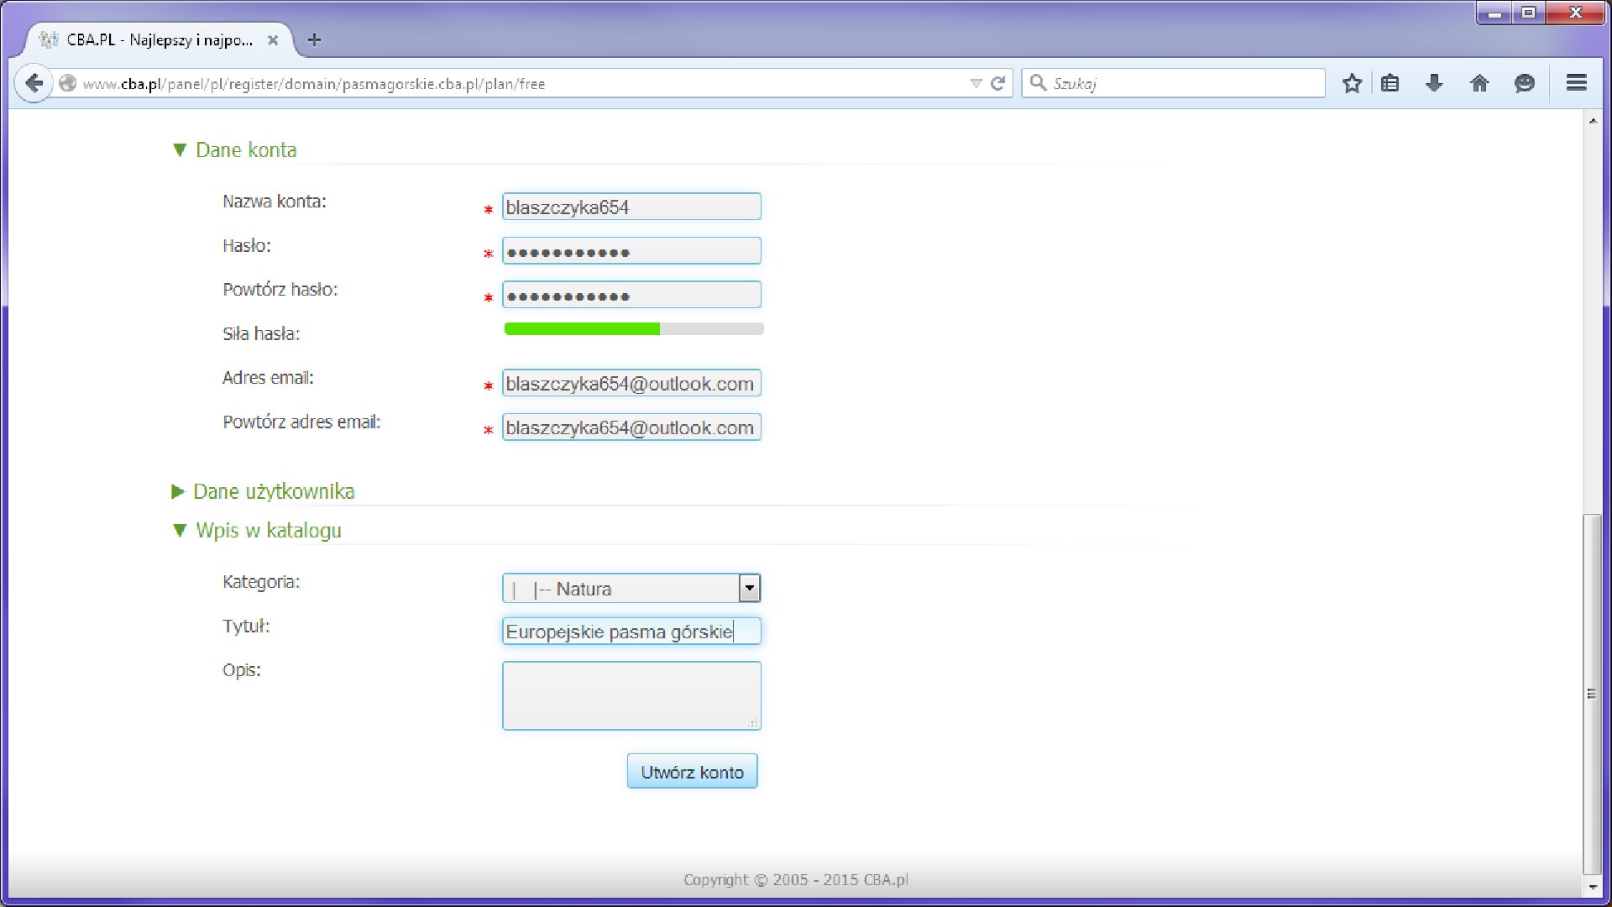Click the reload/refresh page icon
Image resolution: width=1612 pixels, height=907 pixels.
point(997,83)
